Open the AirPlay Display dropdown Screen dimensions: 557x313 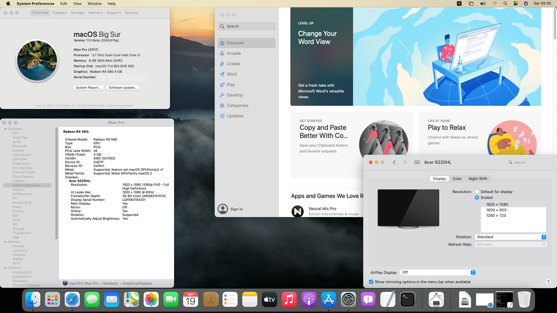(x=438, y=273)
